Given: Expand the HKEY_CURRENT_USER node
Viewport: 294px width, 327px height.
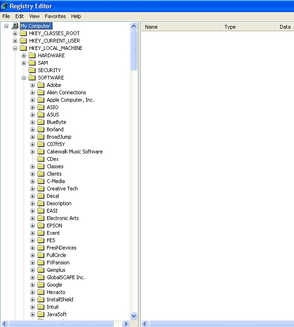Looking at the screenshot, I should click(x=15, y=41).
